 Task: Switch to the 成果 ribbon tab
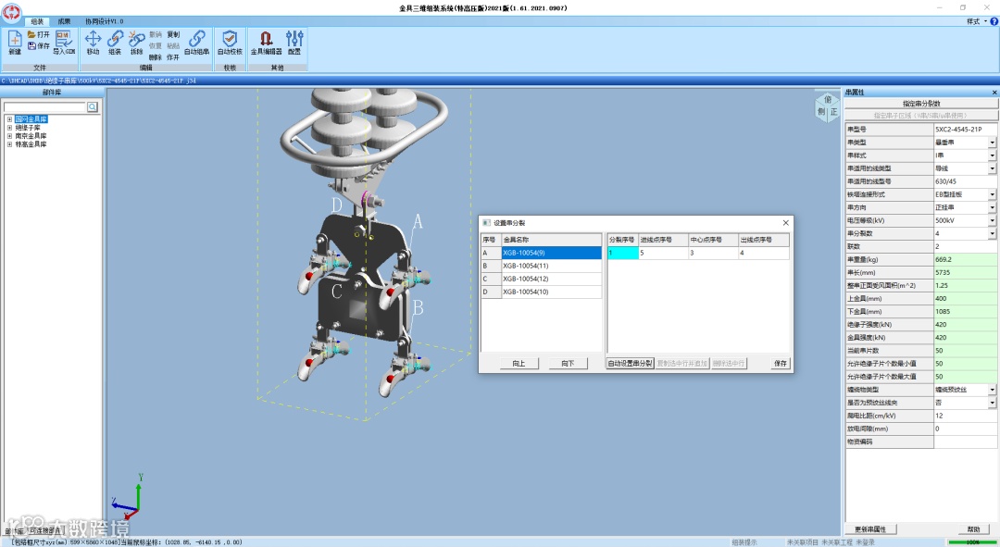click(x=64, y=21)
